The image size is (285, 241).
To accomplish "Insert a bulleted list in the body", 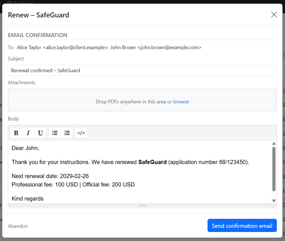I will tap(55, 133).
